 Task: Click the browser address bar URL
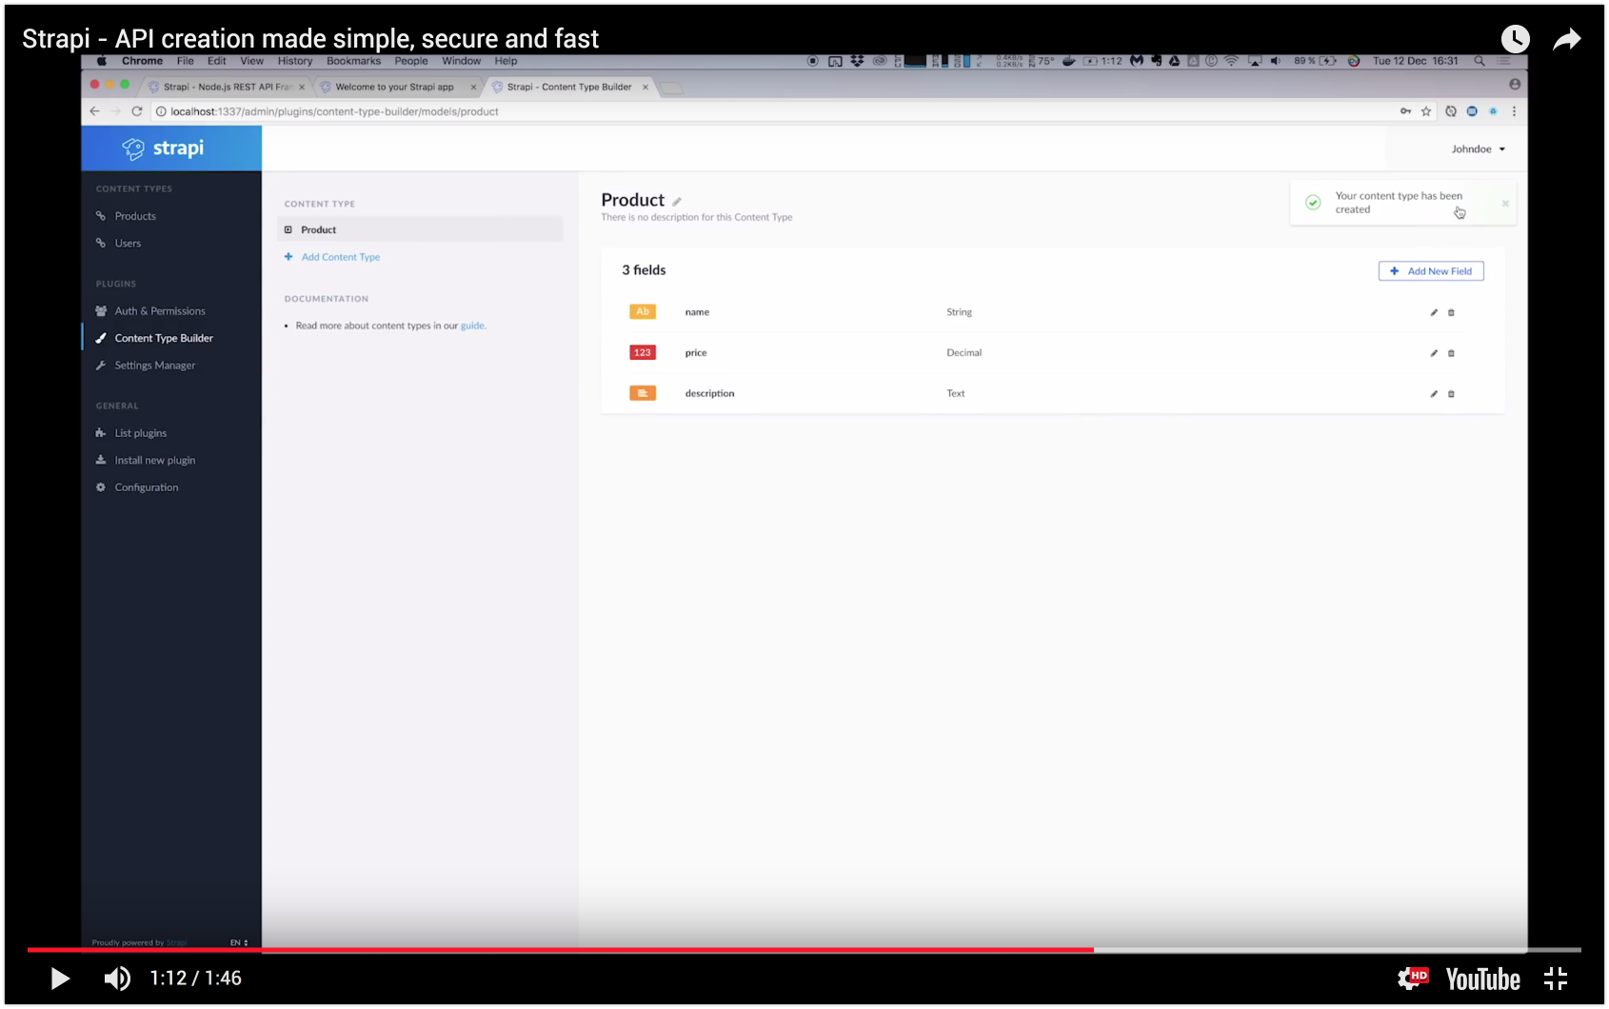pyautogui.click(x=334, y=111)
